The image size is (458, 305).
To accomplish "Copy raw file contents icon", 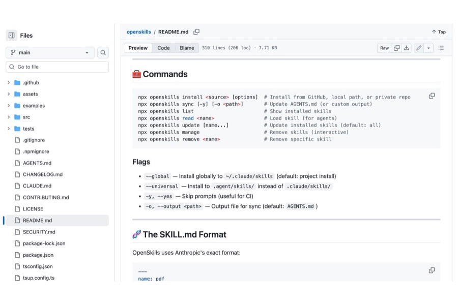I will tap(396, 48).
